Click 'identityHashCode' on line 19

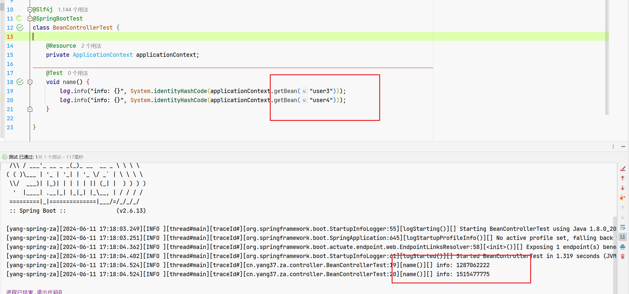180,91
